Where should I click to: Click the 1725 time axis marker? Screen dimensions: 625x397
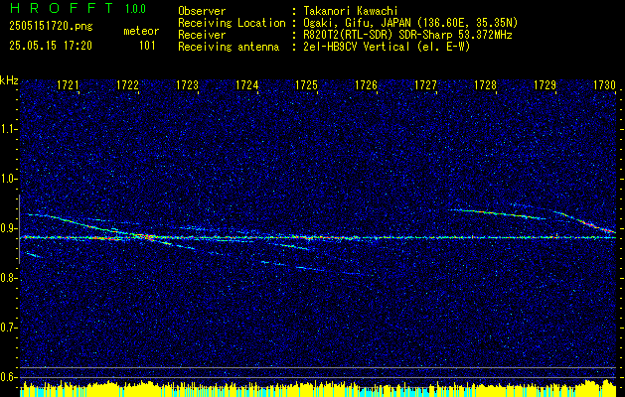[x=306, y=84]
